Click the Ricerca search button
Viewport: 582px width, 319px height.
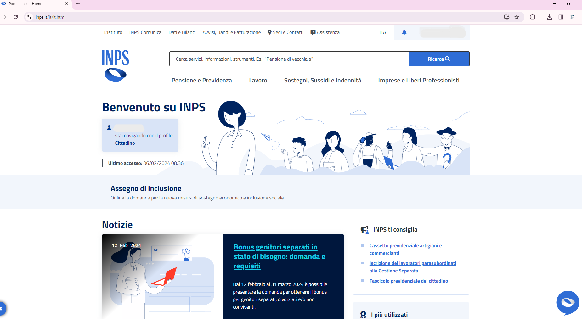(x=439, y=59)
